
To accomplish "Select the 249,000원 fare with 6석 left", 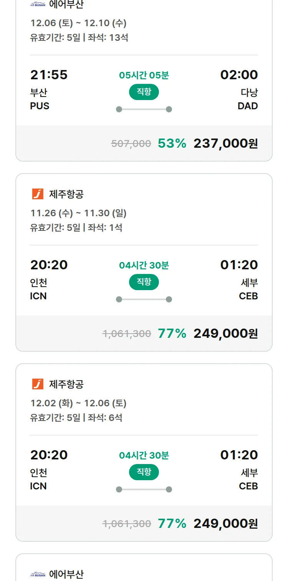I will pyautogui.click(x=225, y=524).
